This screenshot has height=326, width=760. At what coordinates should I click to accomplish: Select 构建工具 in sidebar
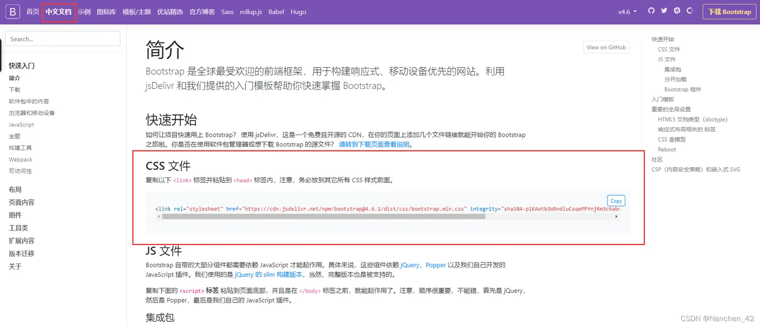(x=20, y=148)
